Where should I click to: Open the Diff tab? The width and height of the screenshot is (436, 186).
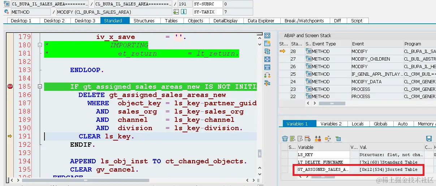[337, 21]
